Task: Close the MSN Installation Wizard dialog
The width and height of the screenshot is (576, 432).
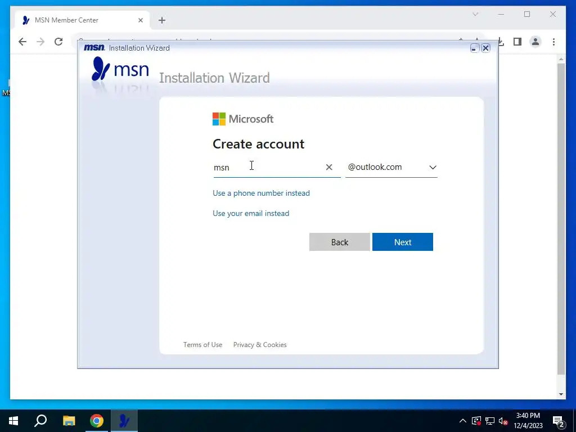Action: click(485, 48)
